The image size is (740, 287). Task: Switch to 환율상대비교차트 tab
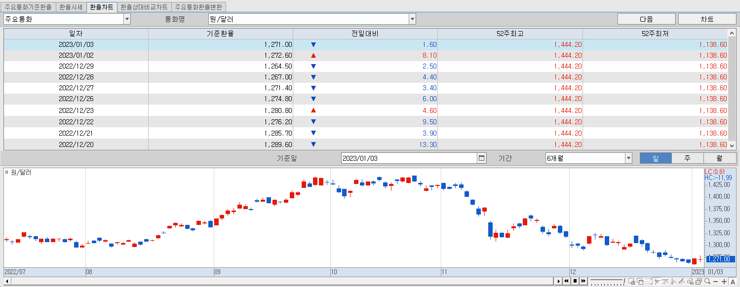point(144,7)
